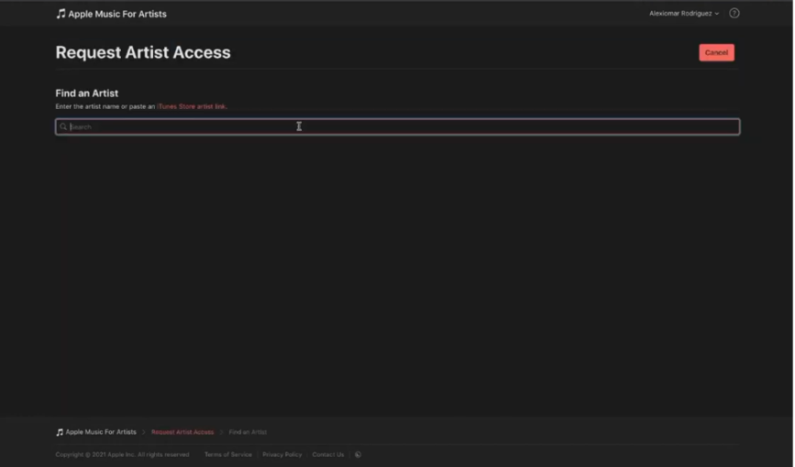Focus the artist Search field

click(x=397, y=126)
